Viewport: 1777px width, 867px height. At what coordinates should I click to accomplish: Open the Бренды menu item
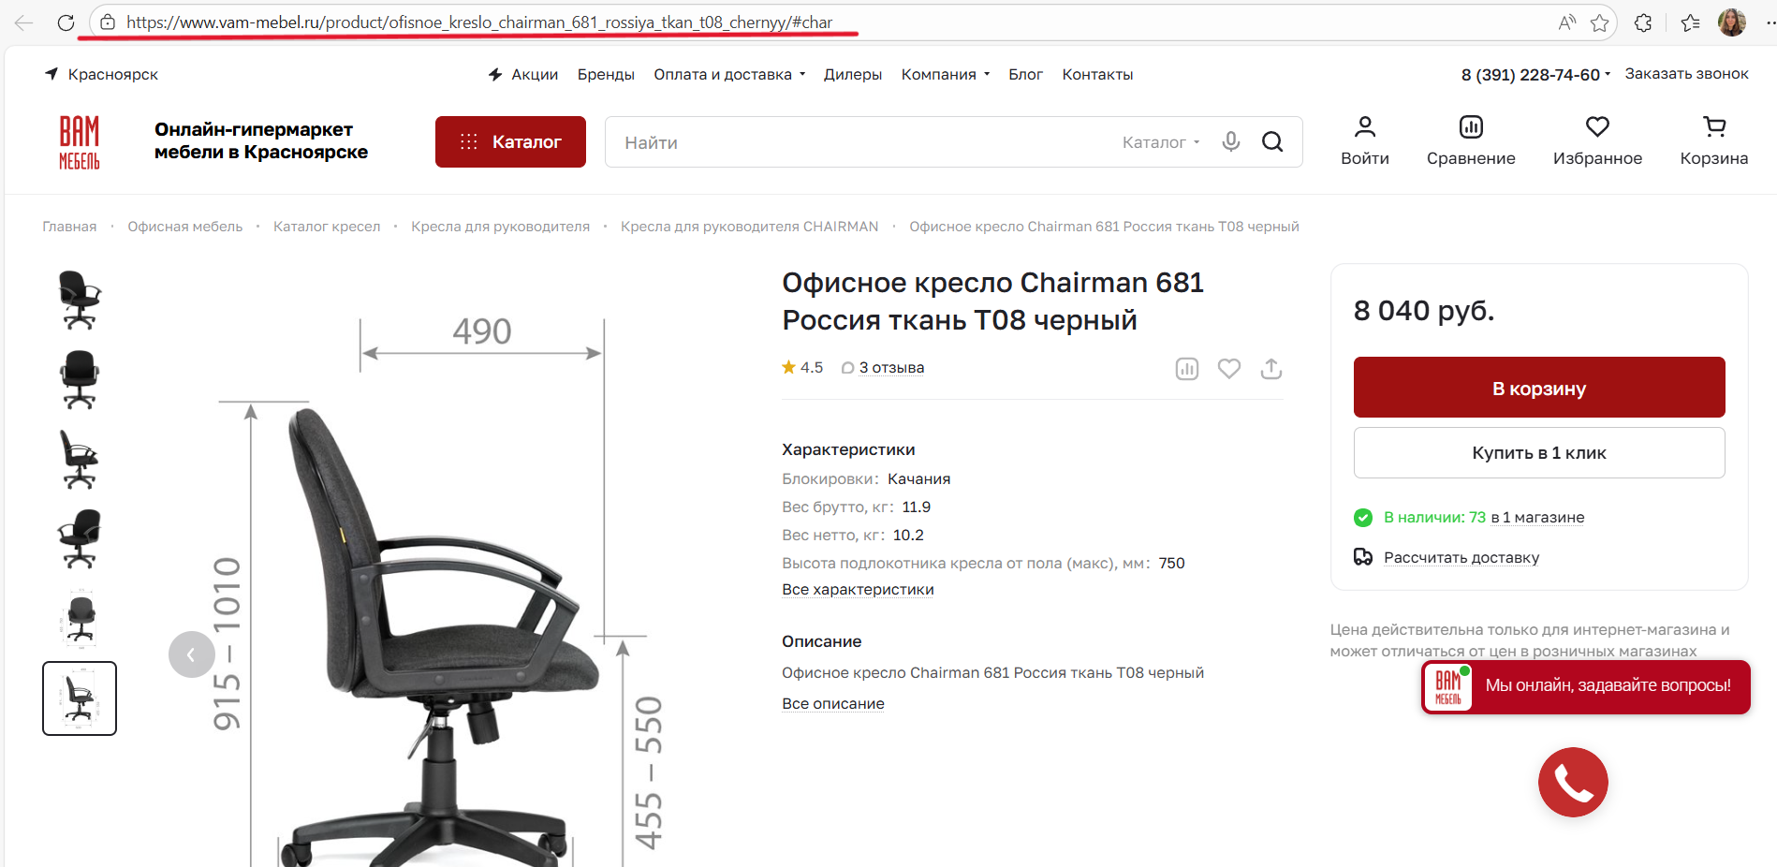click(x=606, y=74)
